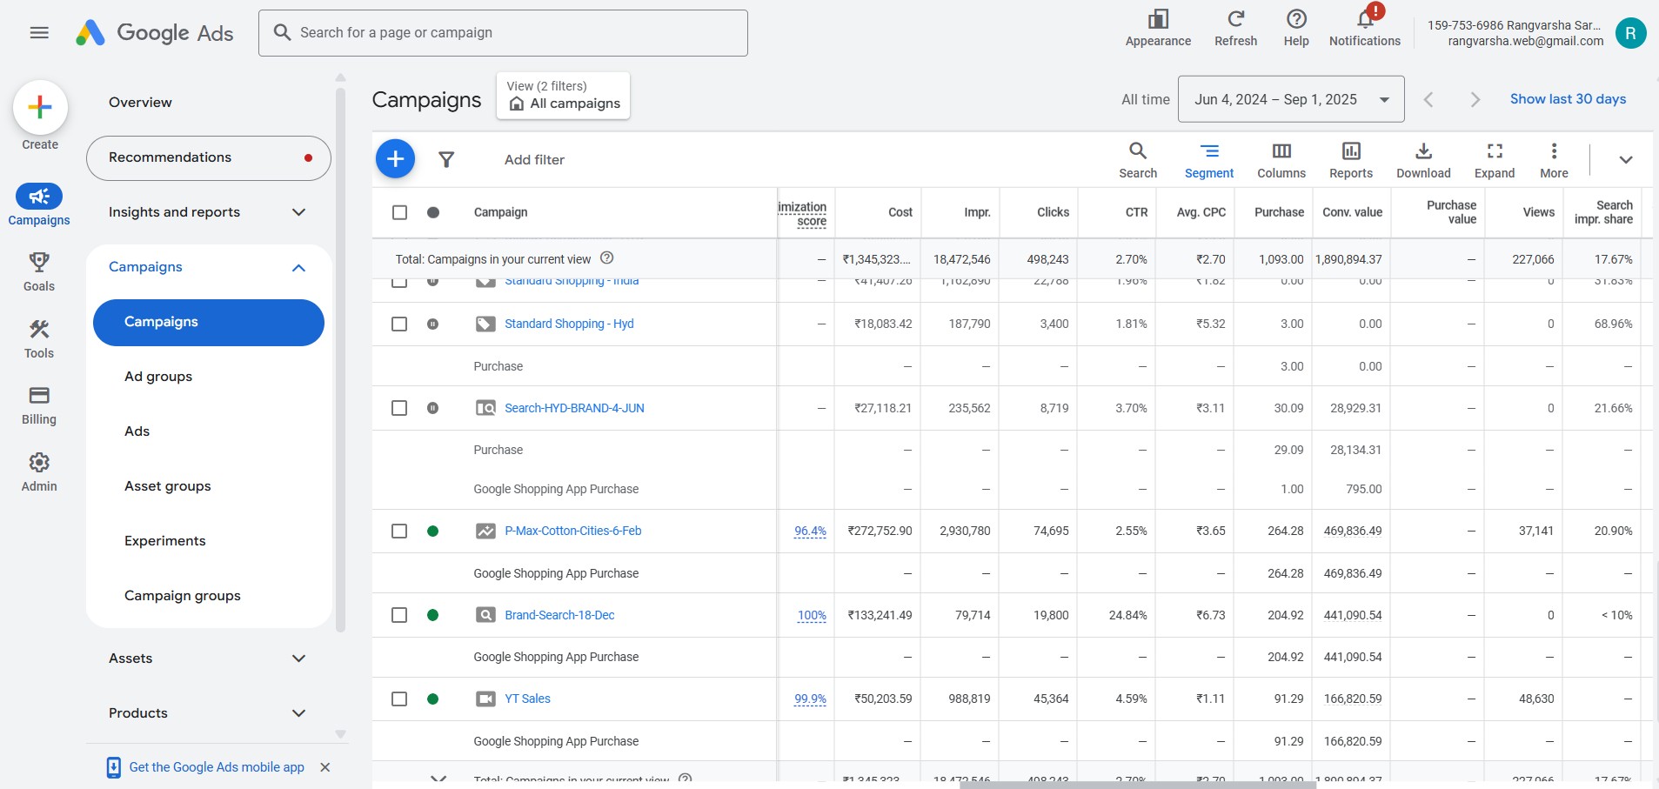
Task: Check the Brand-Search-18-Dec campaign checkbox
Action: (x=399, y=615)
